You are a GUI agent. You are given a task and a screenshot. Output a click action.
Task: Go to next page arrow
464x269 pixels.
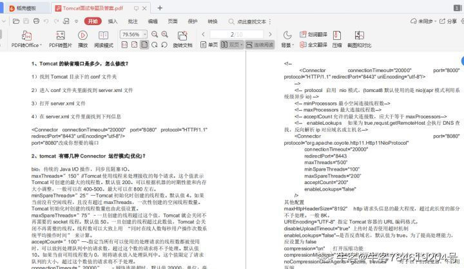click(x=270, y=34)
